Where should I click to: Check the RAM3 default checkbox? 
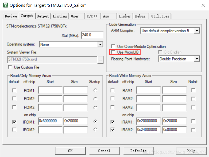pyautogui.click(x=113, y=107)
